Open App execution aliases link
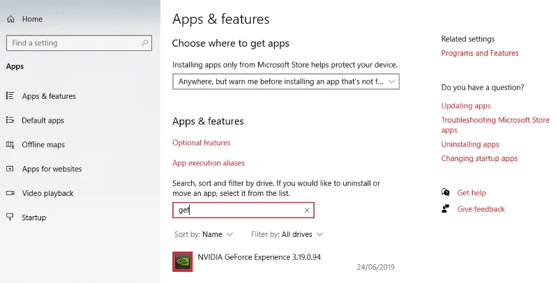 pyautogui.click(x=209, y=163)
